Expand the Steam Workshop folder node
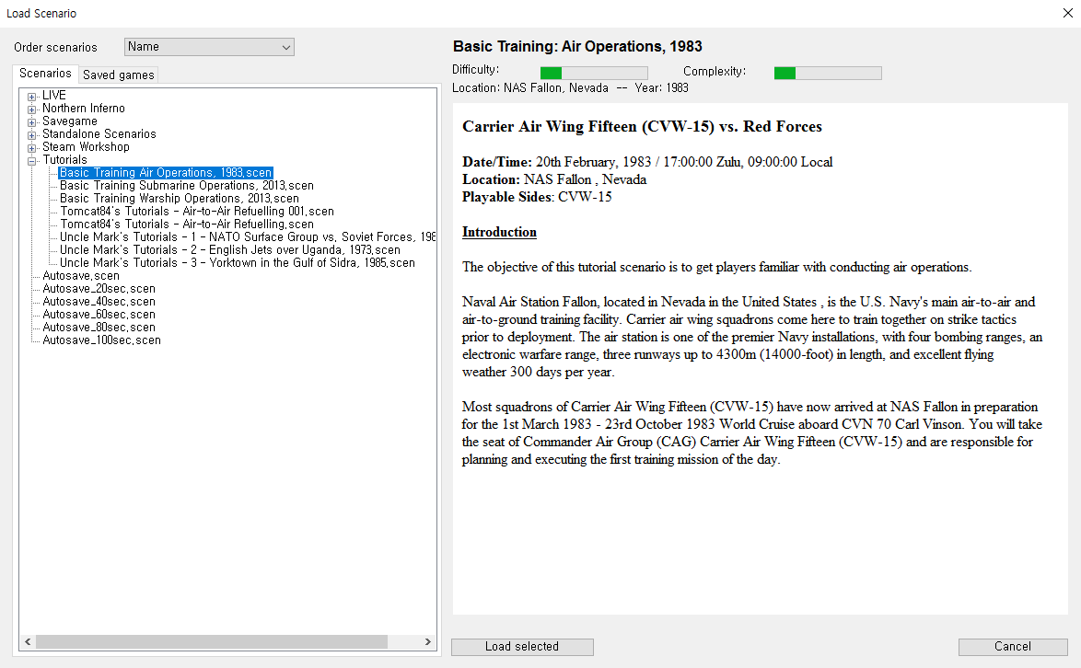Screen dimensions: 1081x668 [x=31, y=148]
